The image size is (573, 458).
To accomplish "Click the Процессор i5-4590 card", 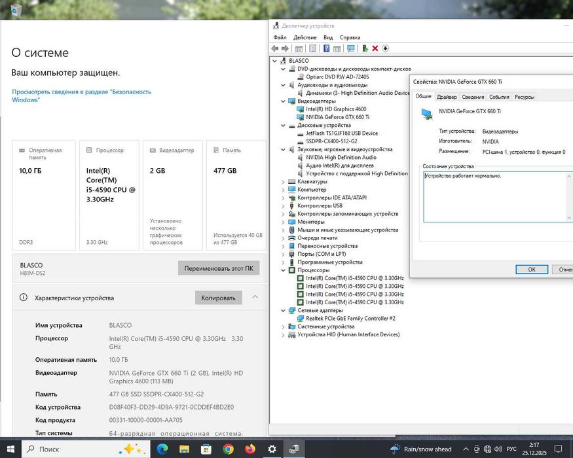I will 109,196.
